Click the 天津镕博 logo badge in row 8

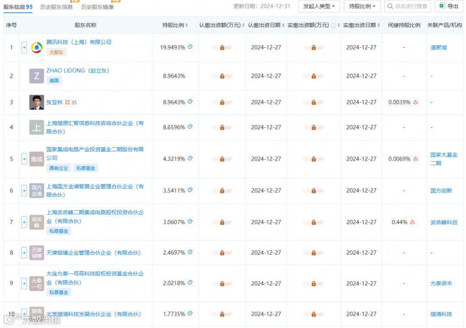click(x=37, y=253)
